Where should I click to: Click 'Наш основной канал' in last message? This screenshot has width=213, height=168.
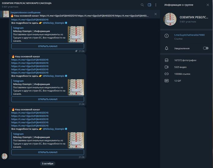27,110
